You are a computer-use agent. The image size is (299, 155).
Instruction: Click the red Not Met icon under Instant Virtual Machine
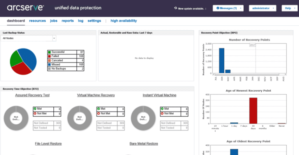(x=162, y=113)
